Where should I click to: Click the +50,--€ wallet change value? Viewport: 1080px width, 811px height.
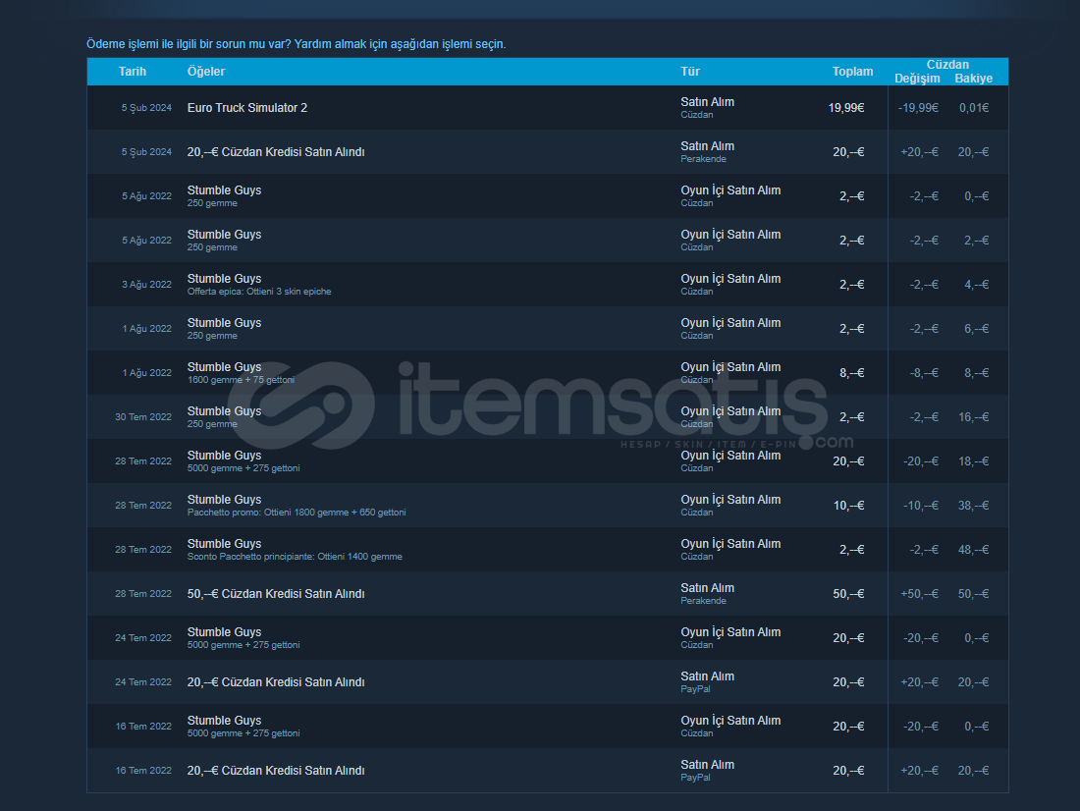(920, 593)
